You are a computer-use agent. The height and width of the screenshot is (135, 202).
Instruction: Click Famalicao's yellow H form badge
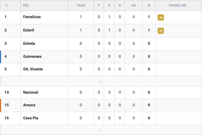[x=161, y=18]
